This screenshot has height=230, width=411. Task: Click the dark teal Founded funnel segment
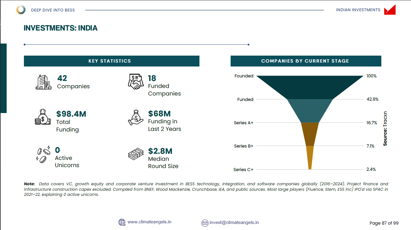[310, 87]
